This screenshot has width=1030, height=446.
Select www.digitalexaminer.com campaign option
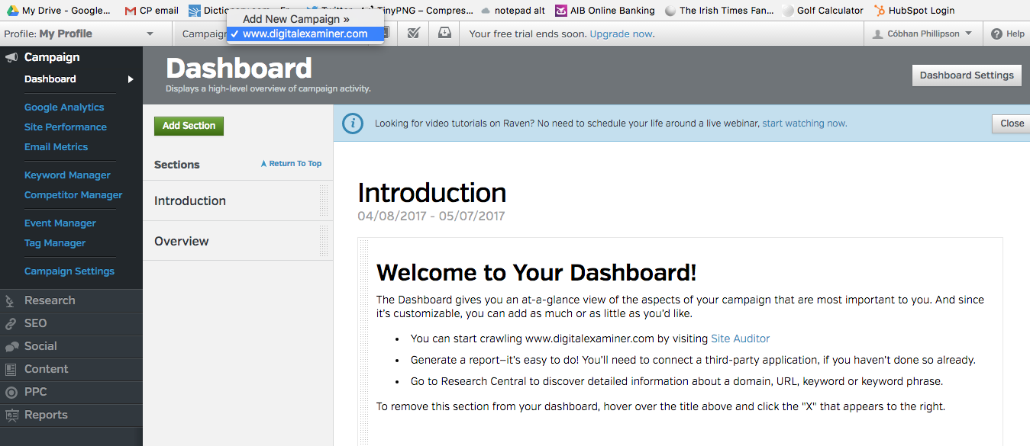[305, 34]
